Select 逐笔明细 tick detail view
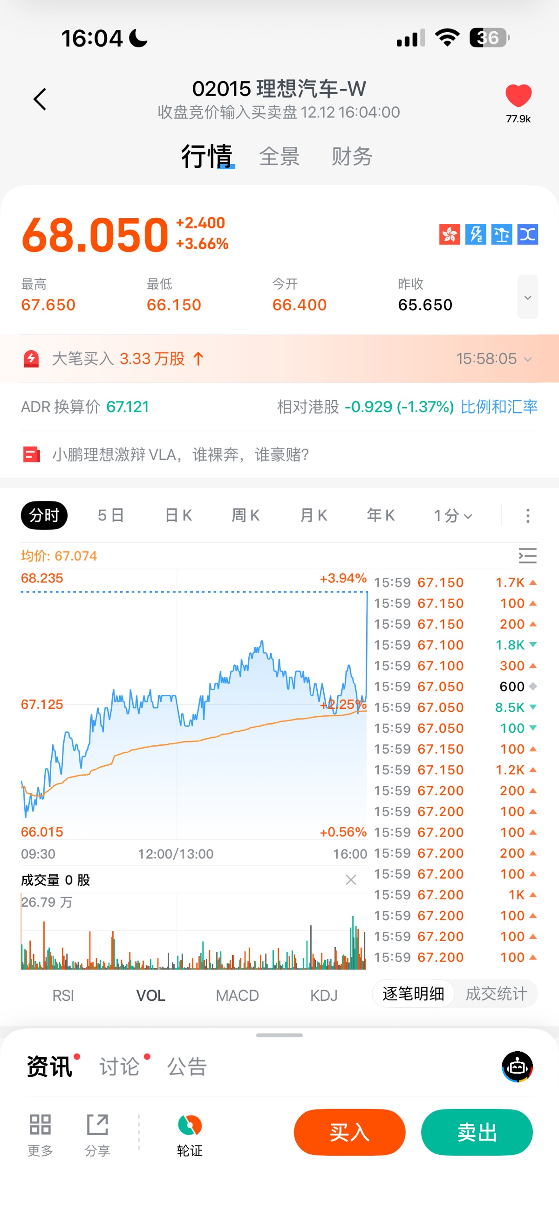Screen dimensions: 559x1213 (413, 993)
